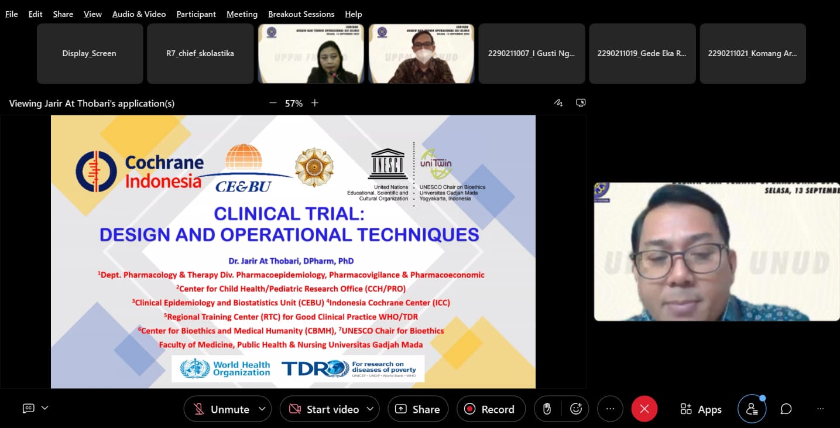Viewport: 840px width, 428px height.
Task: Toggle closed captions icon
Action: 28,408
